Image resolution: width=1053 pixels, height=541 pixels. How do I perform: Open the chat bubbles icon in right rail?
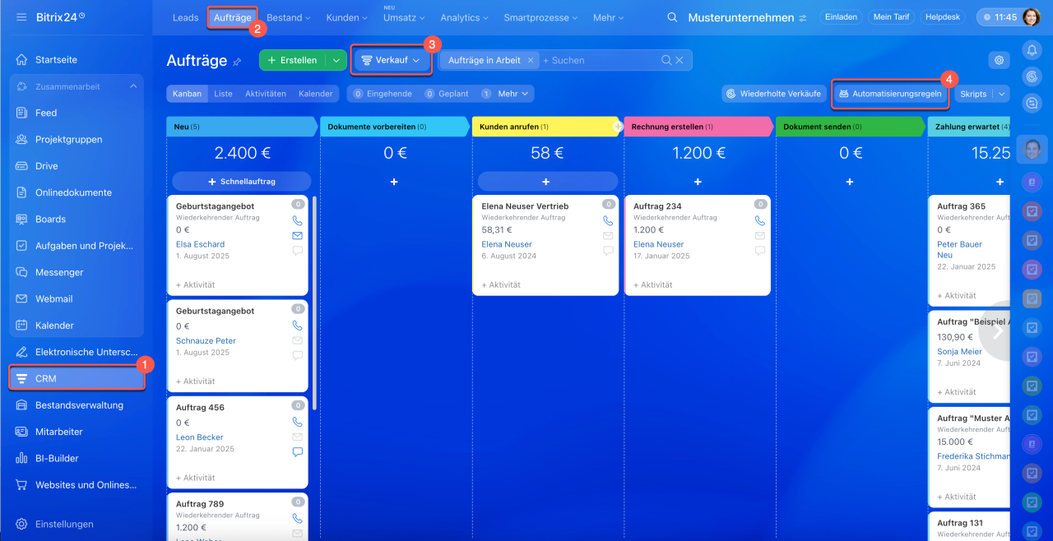click(x=1032, y=103)
